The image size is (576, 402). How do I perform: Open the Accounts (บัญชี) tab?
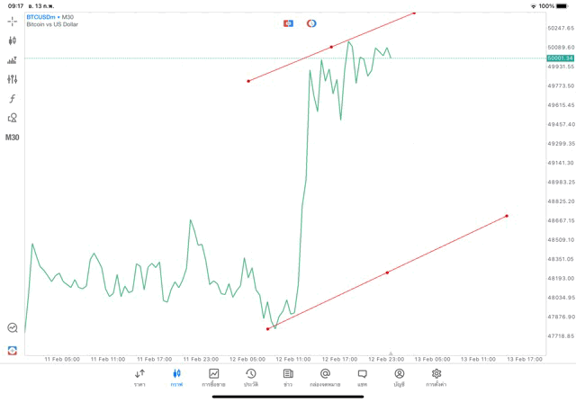pos(399,377)
